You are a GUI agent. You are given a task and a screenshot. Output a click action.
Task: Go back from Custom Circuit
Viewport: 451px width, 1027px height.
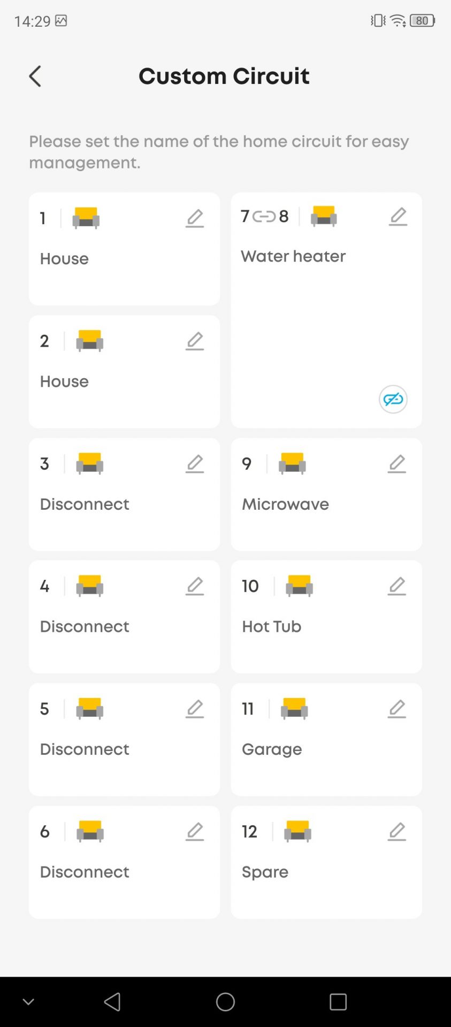tap(35, 76)
